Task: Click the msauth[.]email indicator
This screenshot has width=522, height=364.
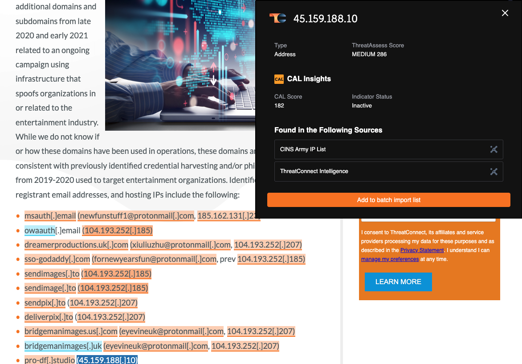Action: (x=50, y=216)
